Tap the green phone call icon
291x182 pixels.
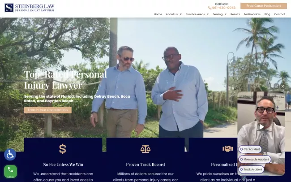[10, 171]
